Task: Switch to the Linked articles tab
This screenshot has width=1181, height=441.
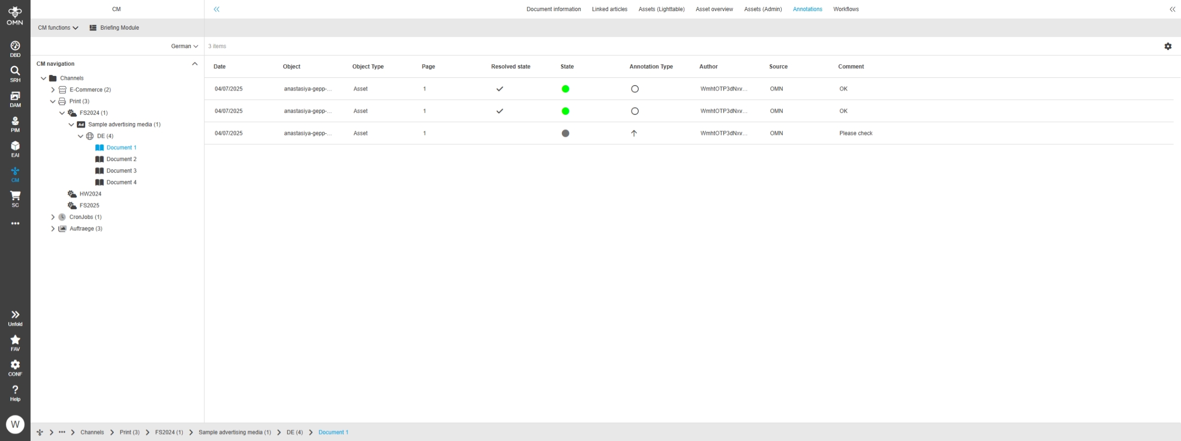Action: click(609, 9)
